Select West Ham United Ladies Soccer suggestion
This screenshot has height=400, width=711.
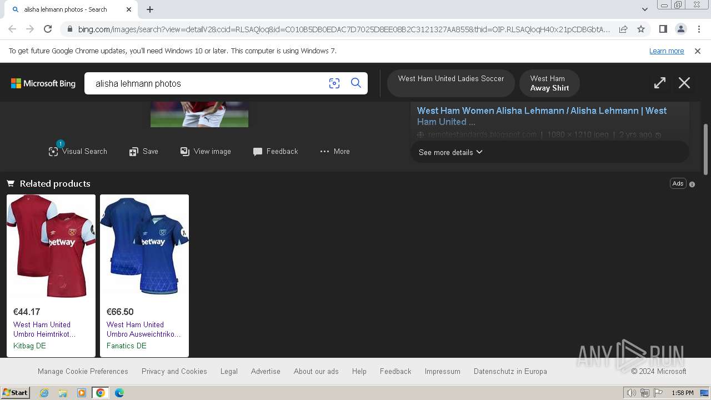451,83
